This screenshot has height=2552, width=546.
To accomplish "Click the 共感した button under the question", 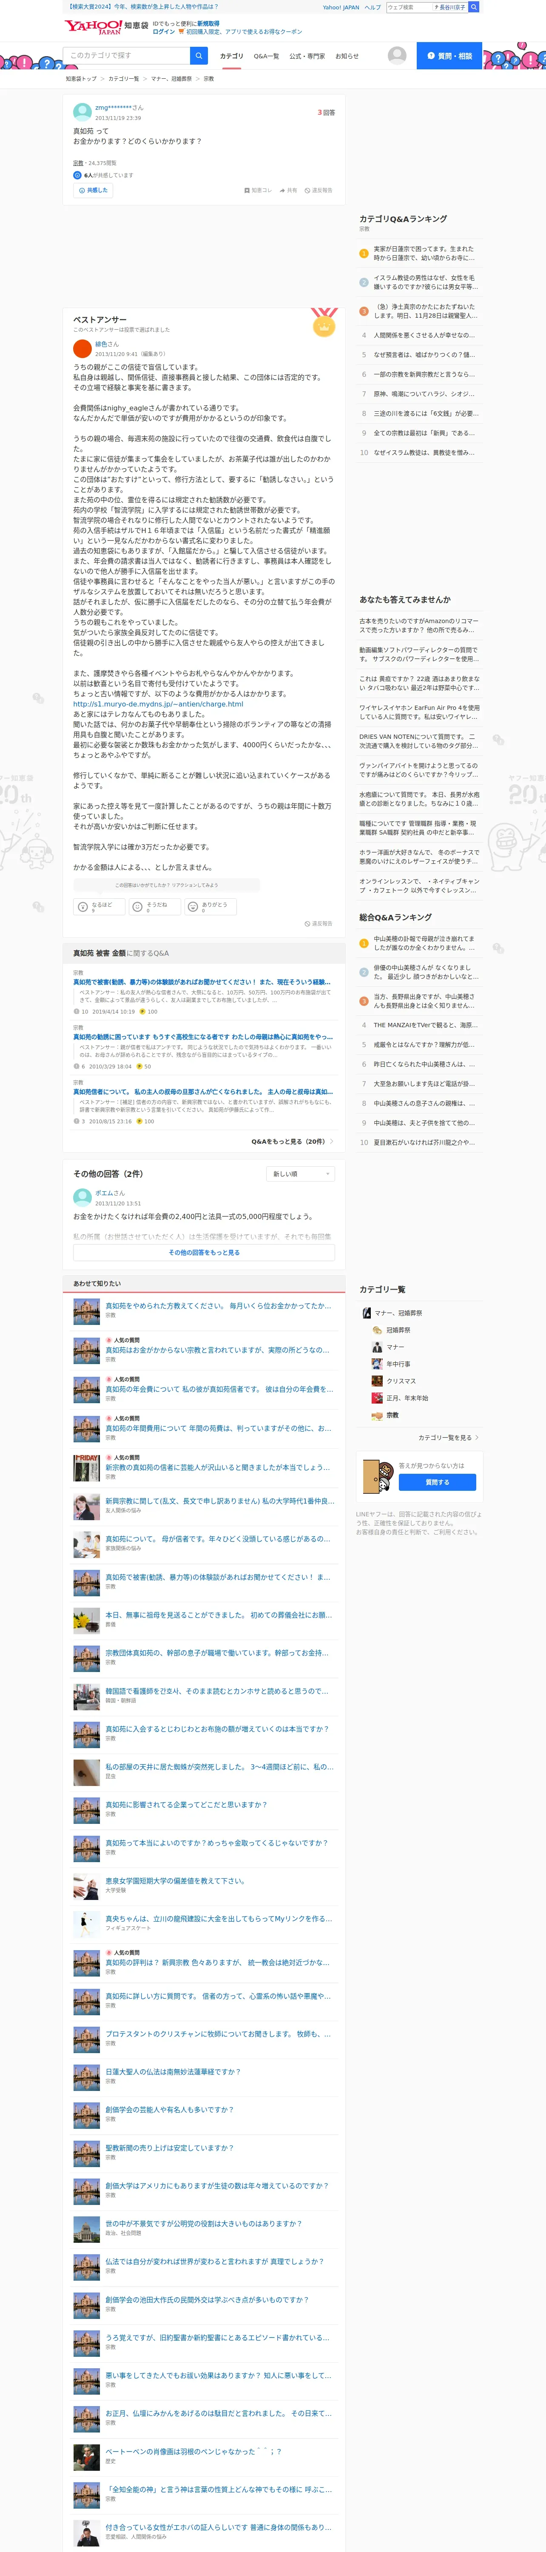I will (93, 190).
